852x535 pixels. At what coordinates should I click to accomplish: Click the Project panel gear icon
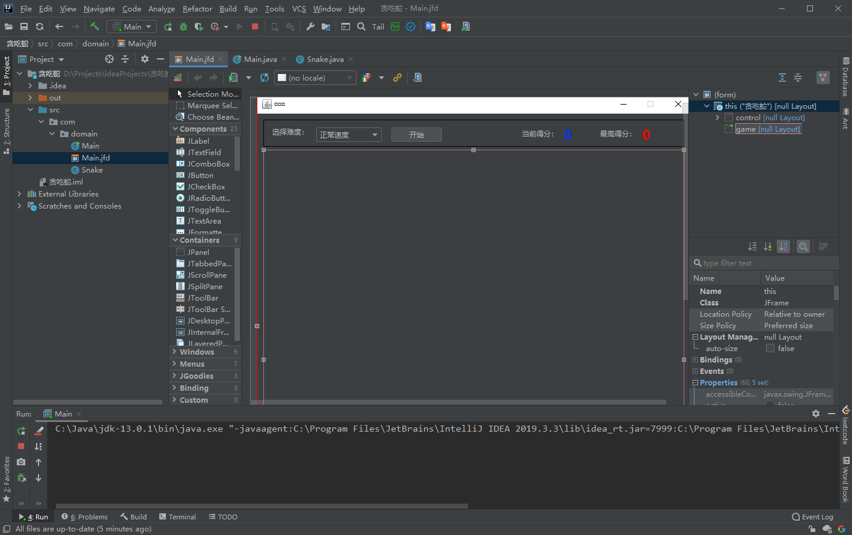pos(145,59)
